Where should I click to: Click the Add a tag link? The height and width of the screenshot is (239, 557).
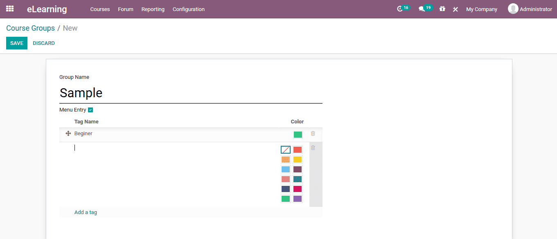pyautogui.click(x=86, y=212)
